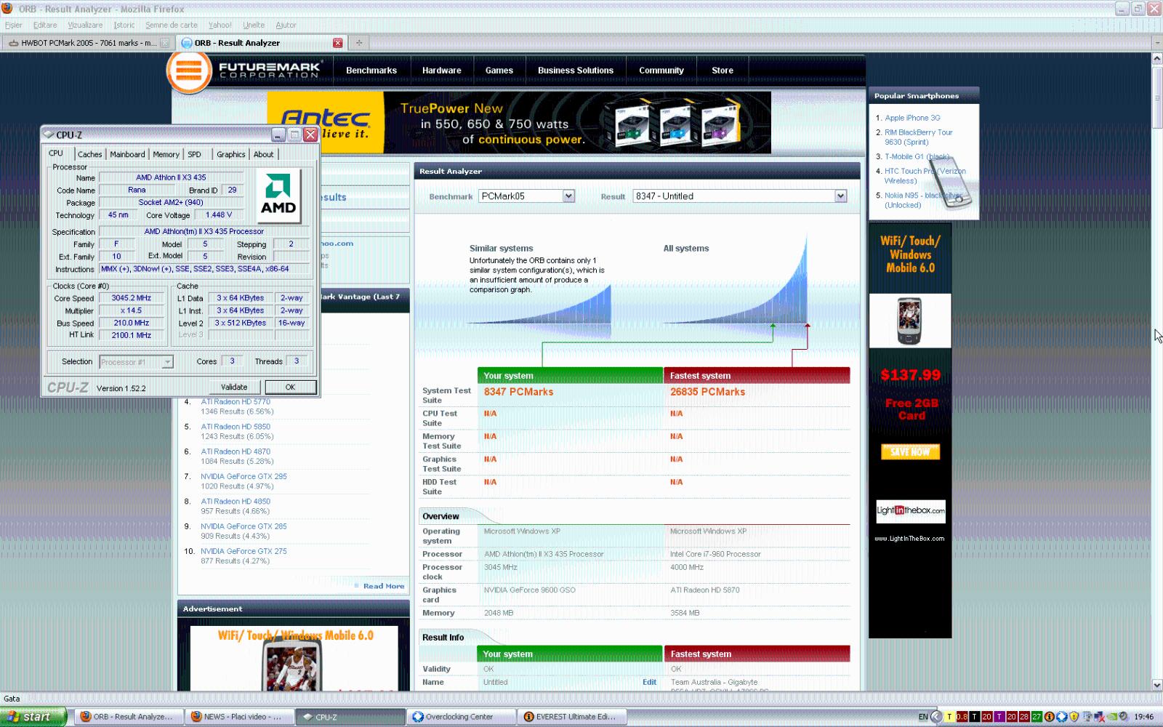Click the Read More link
This screenshot has width=1163, height=727.
pos(384,586)
